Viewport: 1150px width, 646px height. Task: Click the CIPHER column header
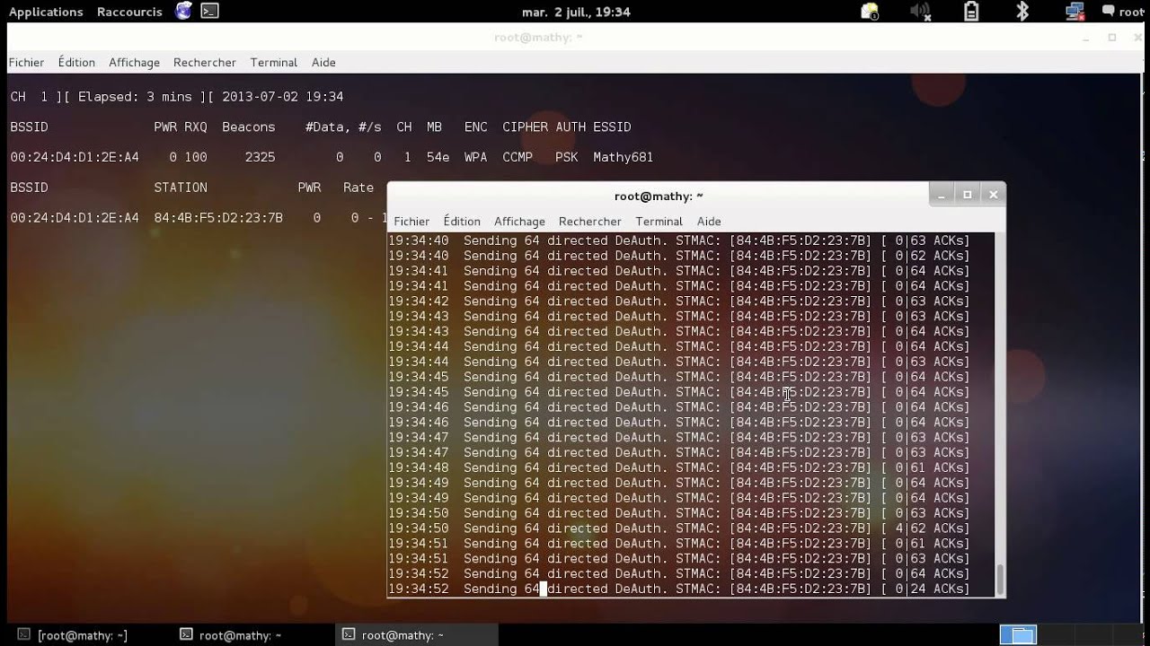pos(525,127)
